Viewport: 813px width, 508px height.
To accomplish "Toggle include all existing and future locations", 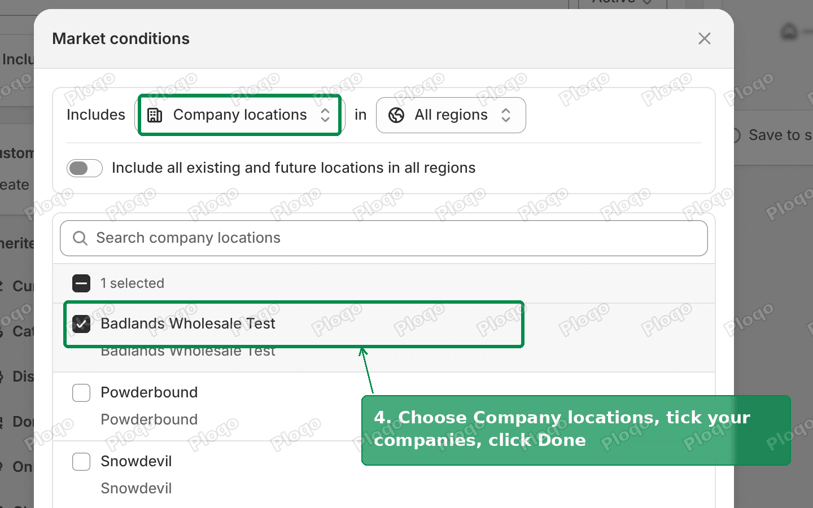I will [85, 168].
